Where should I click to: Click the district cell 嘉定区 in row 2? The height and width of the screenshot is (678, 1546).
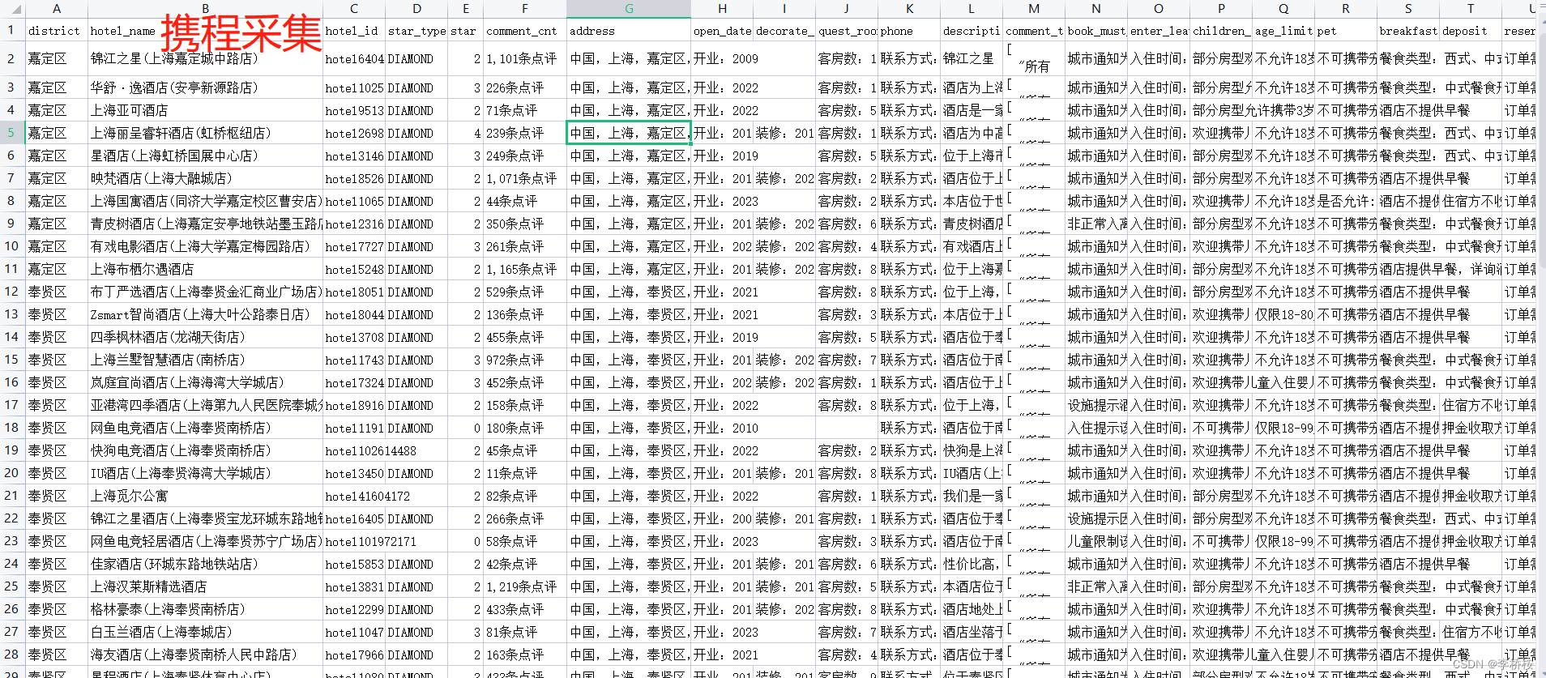57,59
